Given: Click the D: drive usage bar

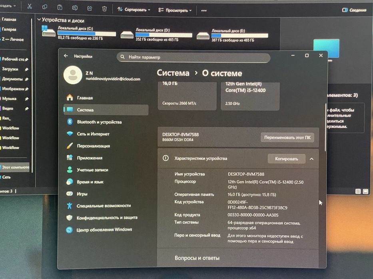Looking at the screenshot, I should 164,35.
